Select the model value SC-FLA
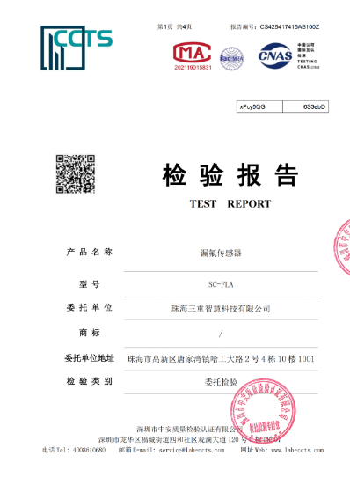Image resolution: width=350 pixels, height=492 pixels. click(221, 284)
